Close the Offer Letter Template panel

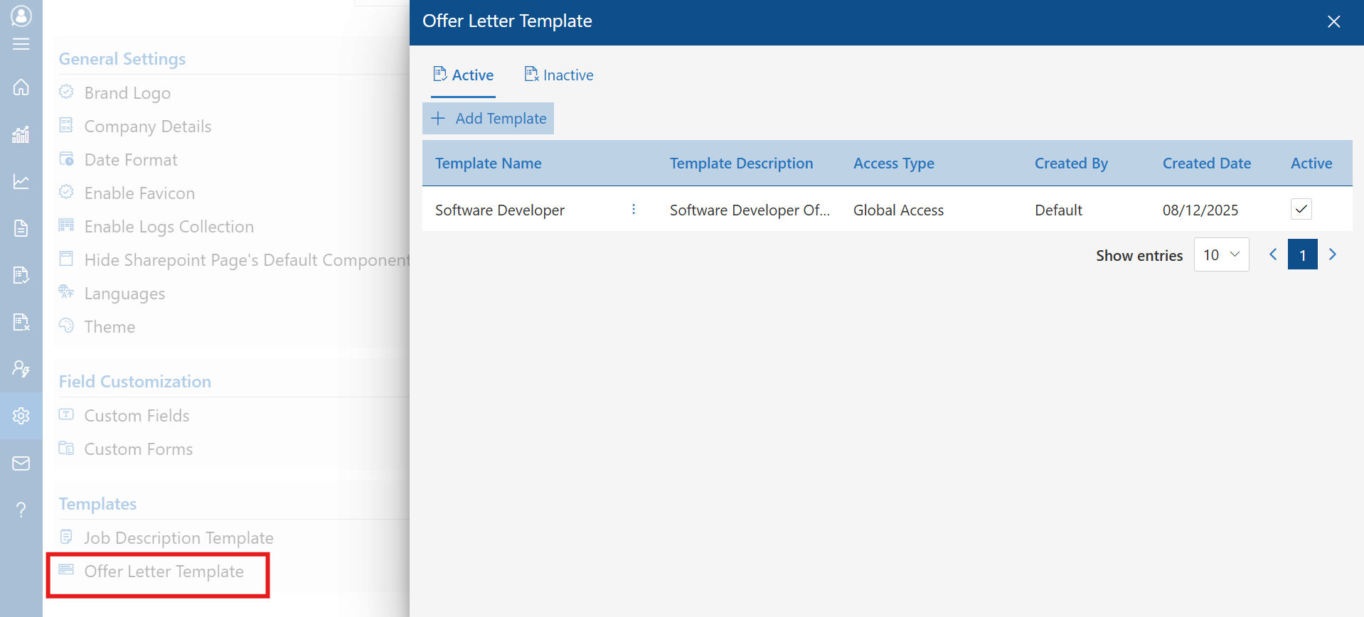click(1333, 22)
